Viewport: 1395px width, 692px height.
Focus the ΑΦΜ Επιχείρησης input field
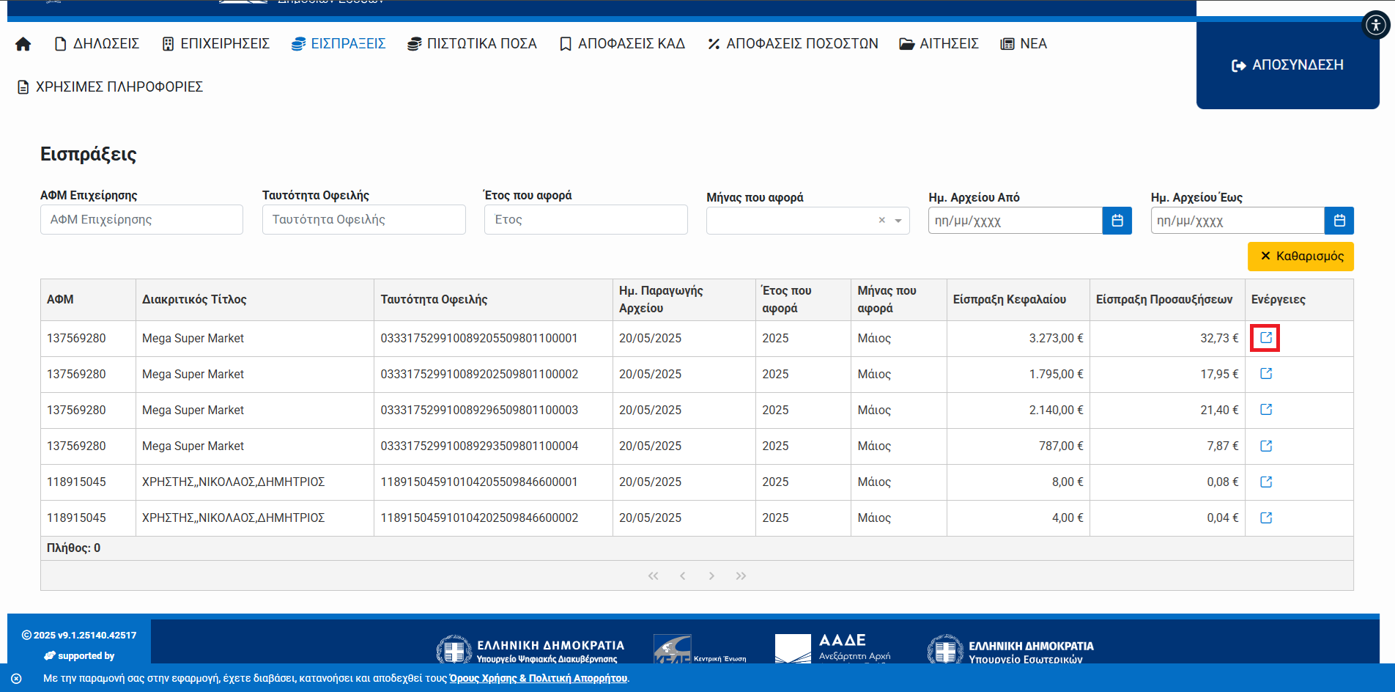click(x=141, y=220)
